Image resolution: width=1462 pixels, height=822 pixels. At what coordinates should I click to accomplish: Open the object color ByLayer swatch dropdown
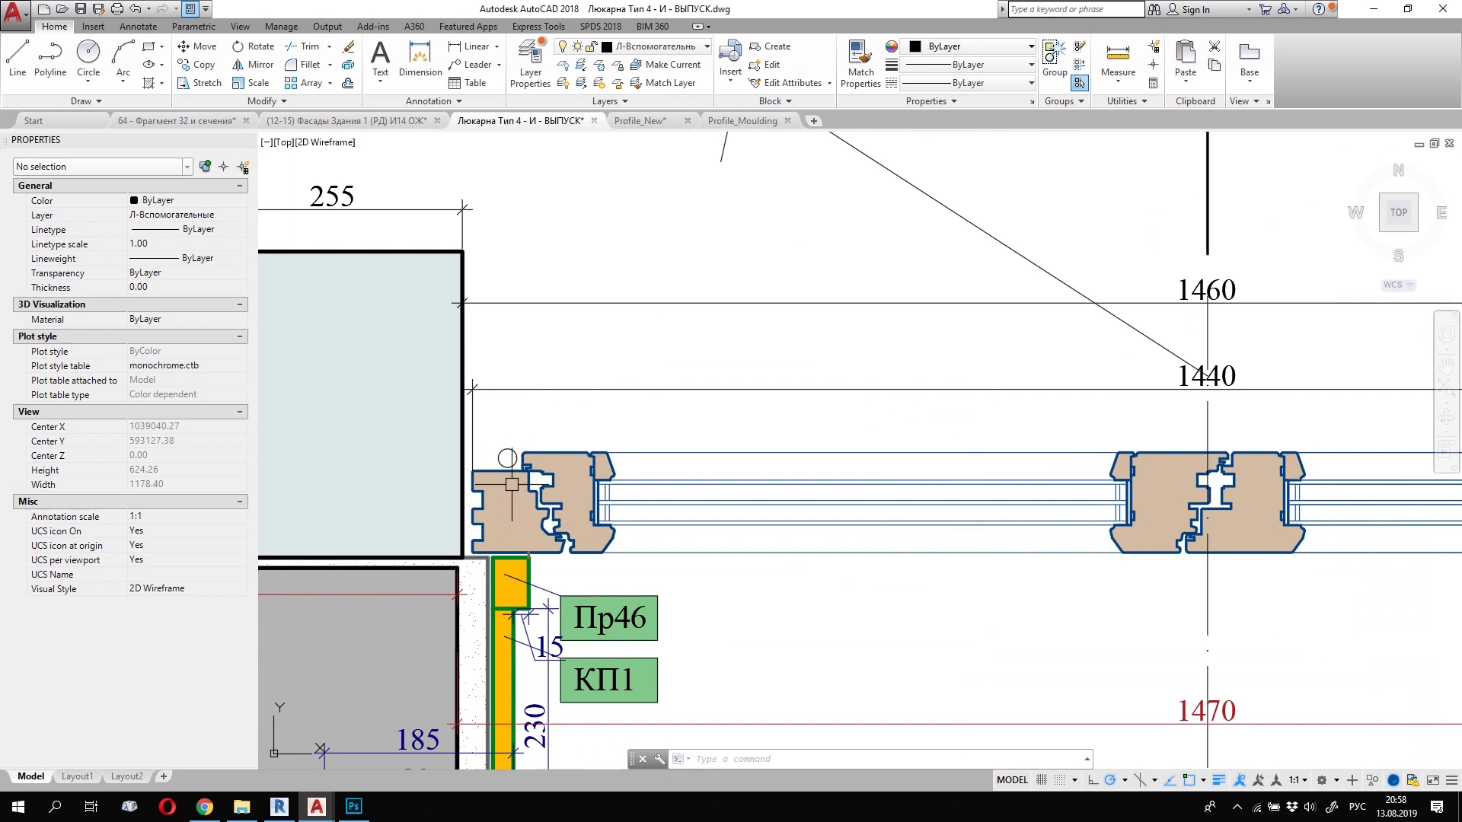(x=1031, y=46)
